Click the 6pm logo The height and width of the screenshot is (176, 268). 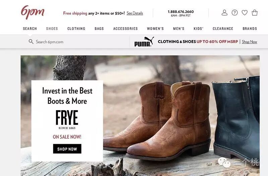32,12
